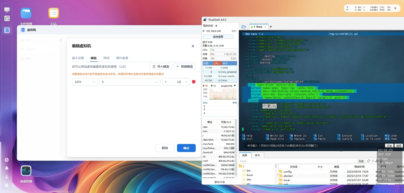Expand the disk selection dropdown showing 0

tap(130, 82)
